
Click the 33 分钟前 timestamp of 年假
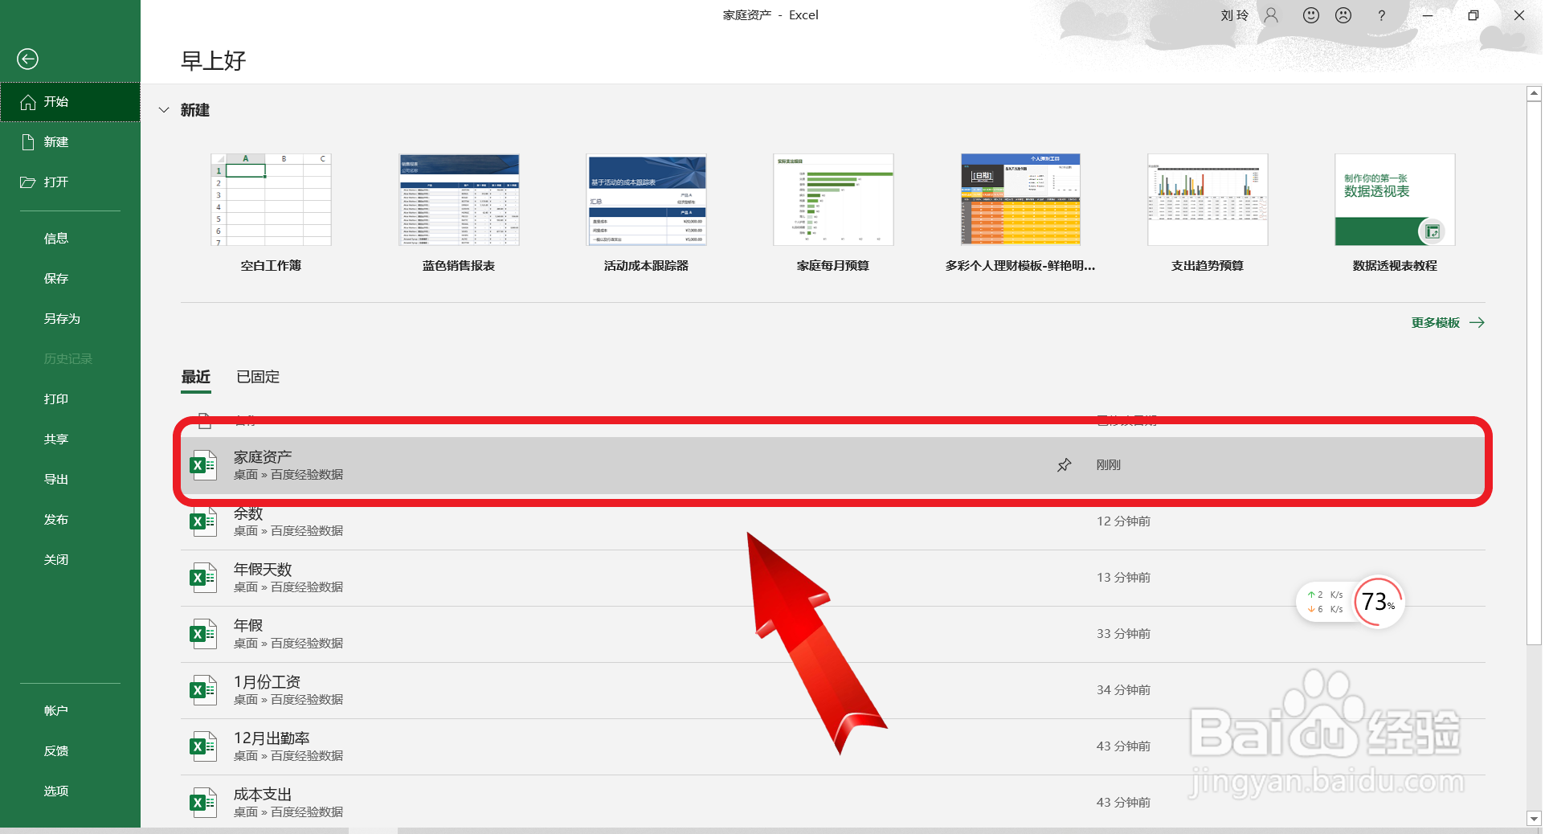1123,634
